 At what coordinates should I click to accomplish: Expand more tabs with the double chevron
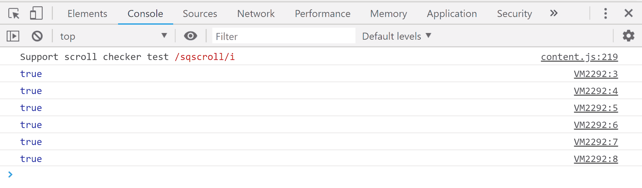554,13
